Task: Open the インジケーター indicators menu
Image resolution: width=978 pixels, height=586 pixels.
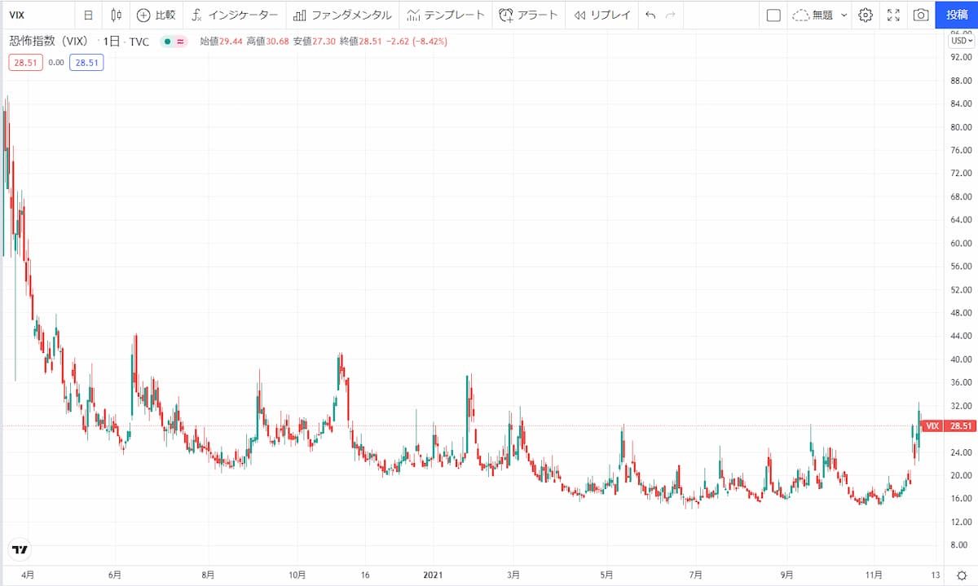Action: pos(235,15)
